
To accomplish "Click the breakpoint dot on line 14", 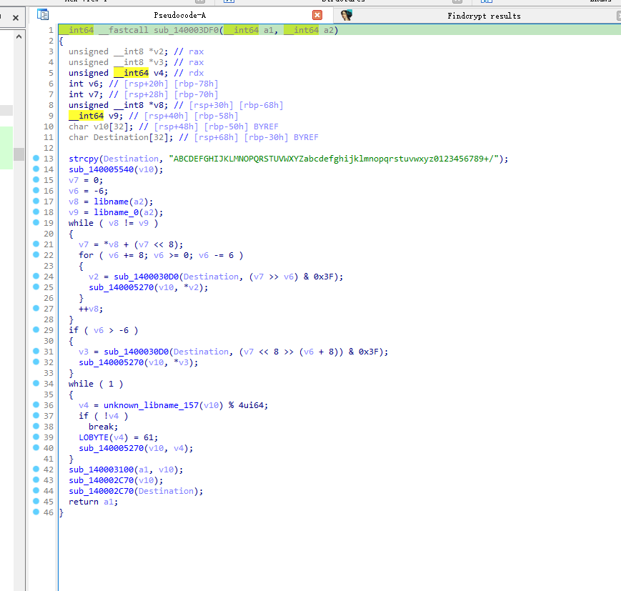I will tap(36, 169).
